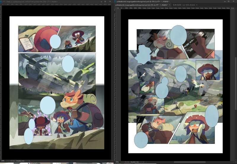Click the horizontal ruler of the right document
237x164 pixels.
pyautogui.click(x=175, y=8)
